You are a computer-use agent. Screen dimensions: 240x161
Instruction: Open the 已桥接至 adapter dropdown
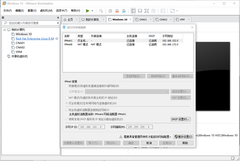[127, 91]
